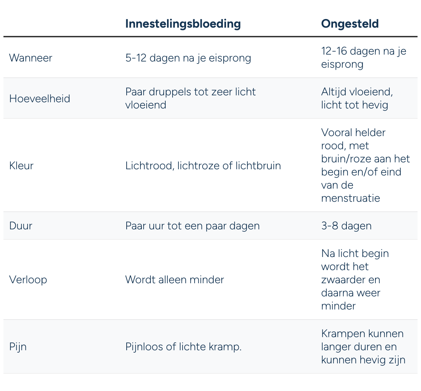Click 'Altijd vloeiend, licht tot hevig' cell
The image size is (421, 391).
357,98
